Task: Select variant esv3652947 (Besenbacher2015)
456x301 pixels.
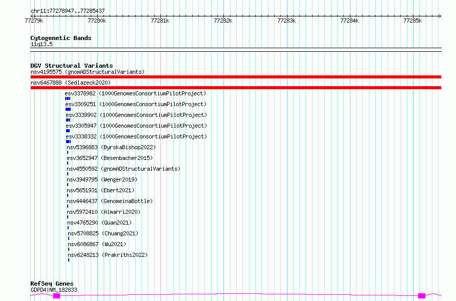Action: tap(110, 158)
